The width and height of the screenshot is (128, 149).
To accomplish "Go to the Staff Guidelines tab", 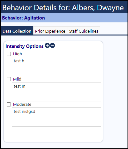I will tap(84, 31).
